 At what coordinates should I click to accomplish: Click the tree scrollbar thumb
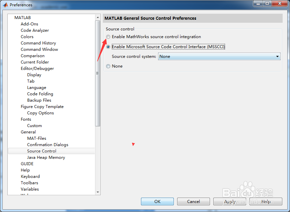(98, 73)
